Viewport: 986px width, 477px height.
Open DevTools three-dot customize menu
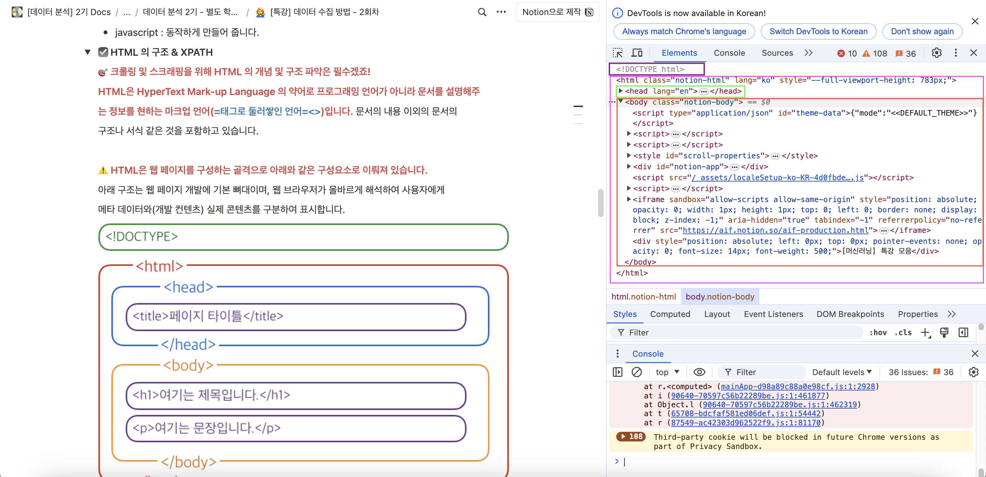(x=956, y=53)
